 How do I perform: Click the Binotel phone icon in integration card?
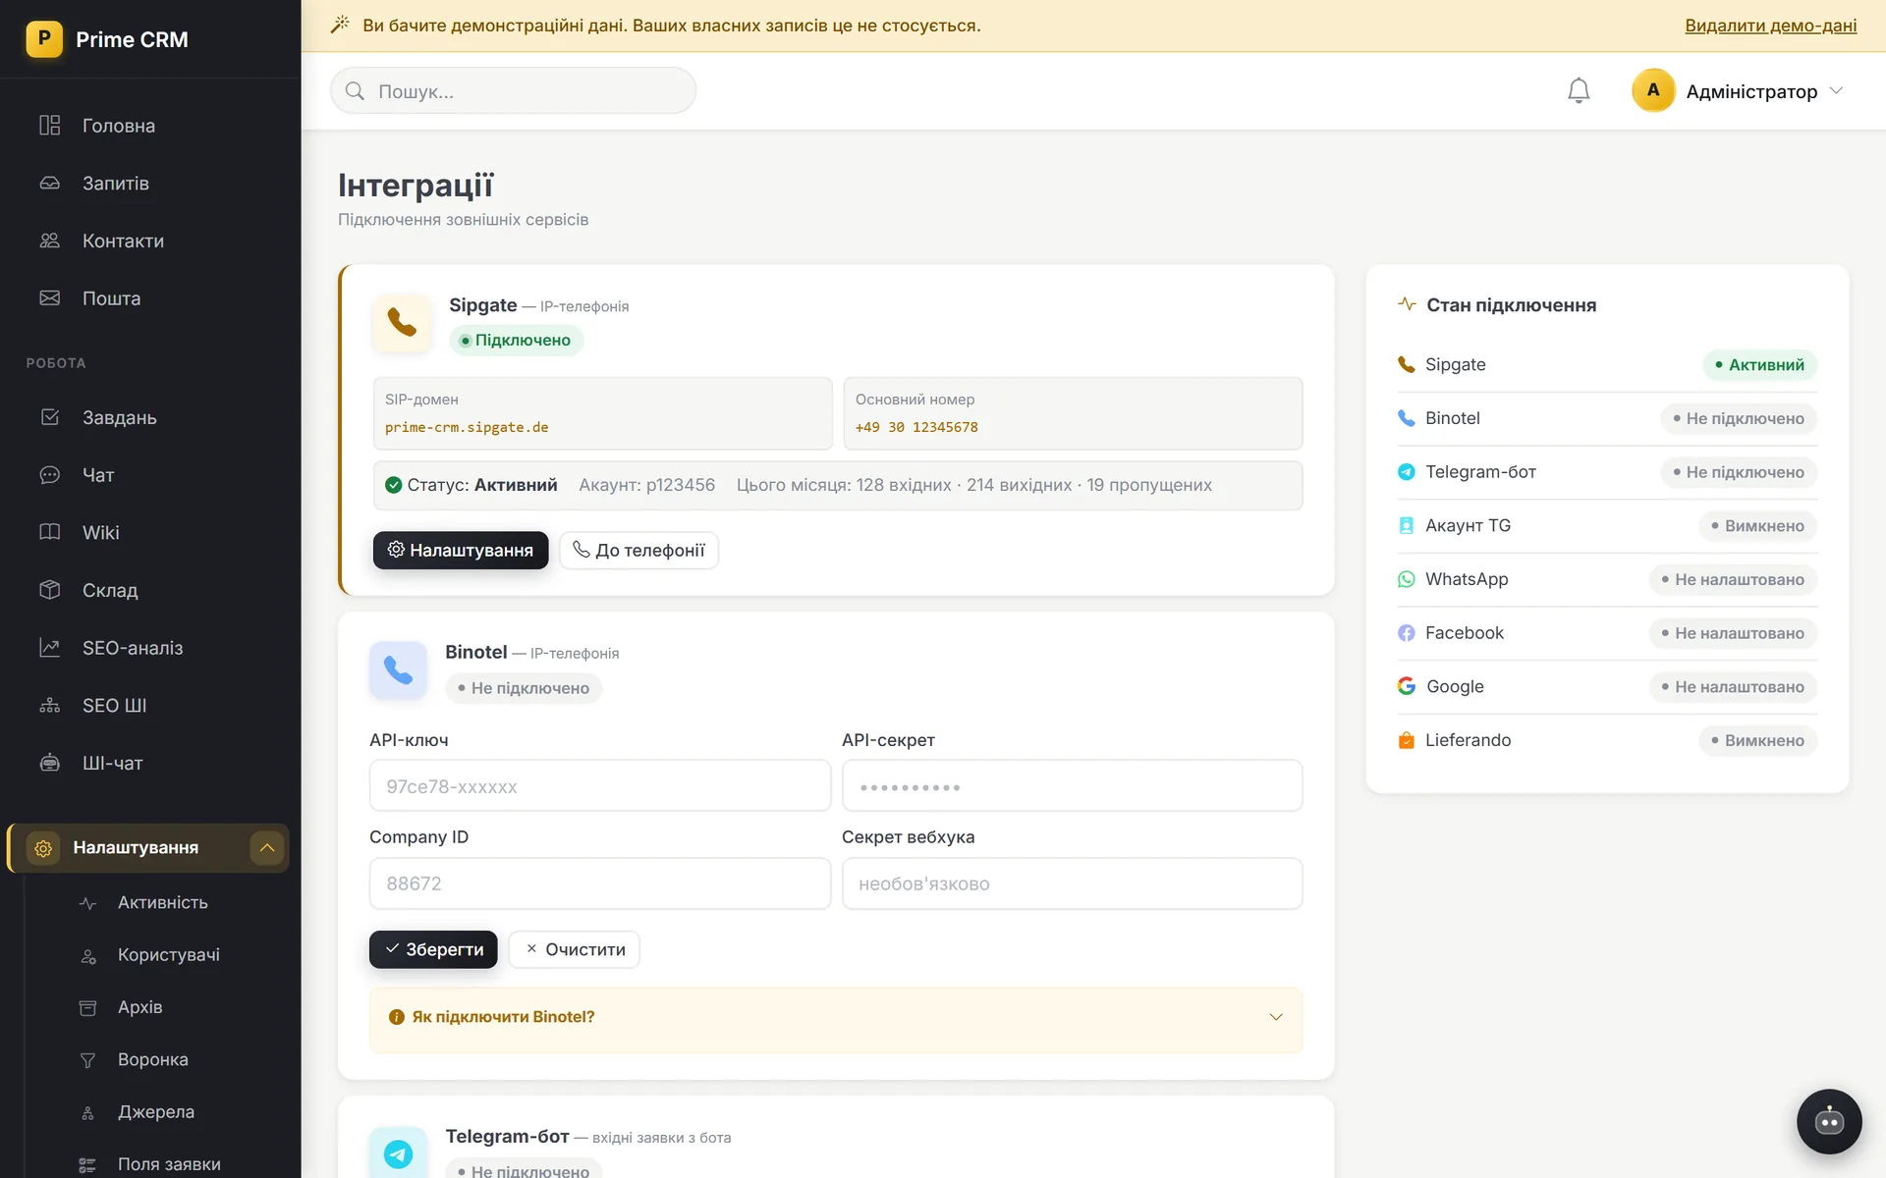(x=398, y=670)
